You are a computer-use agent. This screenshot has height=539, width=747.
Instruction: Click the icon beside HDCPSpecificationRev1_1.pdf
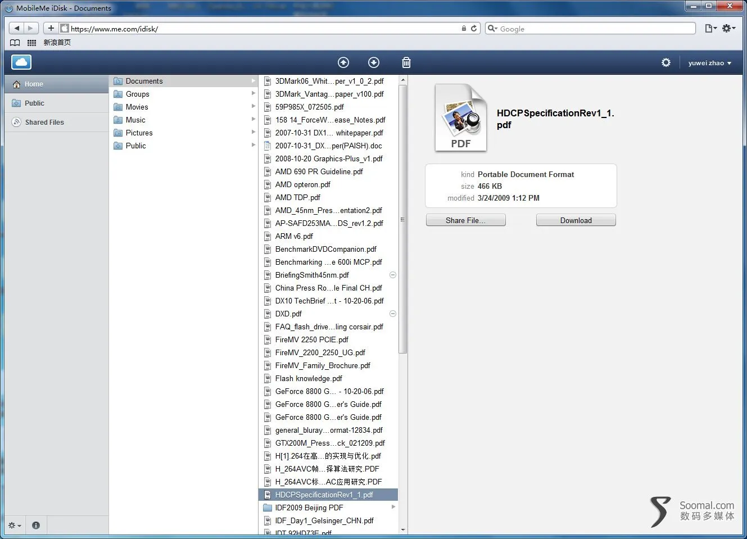coord(268,495)
